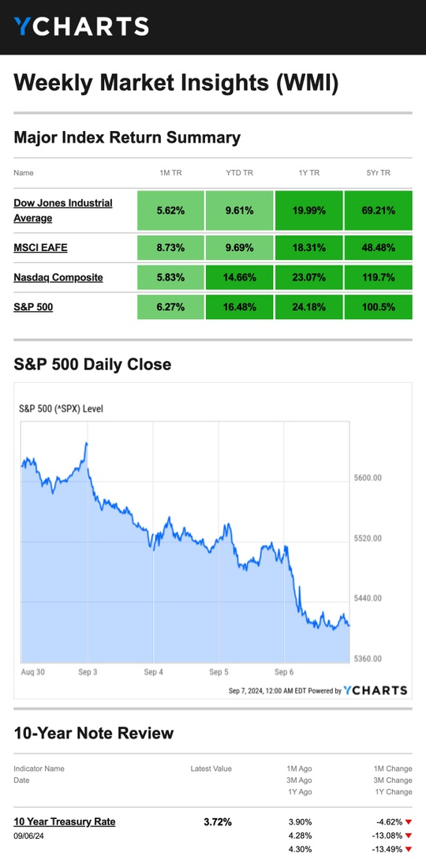Click the S&P 500 Daily Close chart
Viewport: 426px width, 864px height.
(212, 540)
